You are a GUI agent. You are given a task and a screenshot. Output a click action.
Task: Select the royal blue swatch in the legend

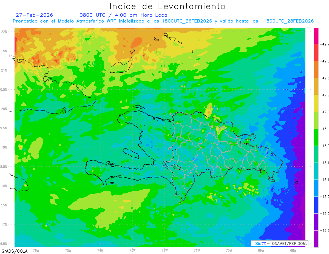point(316,205)
